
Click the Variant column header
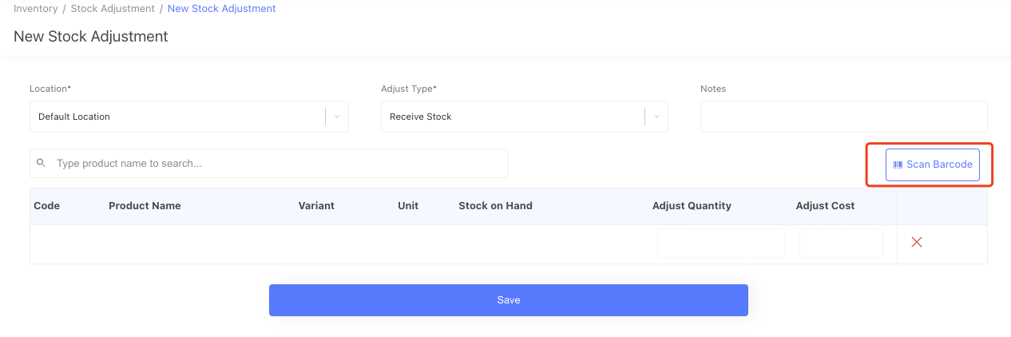pos(316,206)
